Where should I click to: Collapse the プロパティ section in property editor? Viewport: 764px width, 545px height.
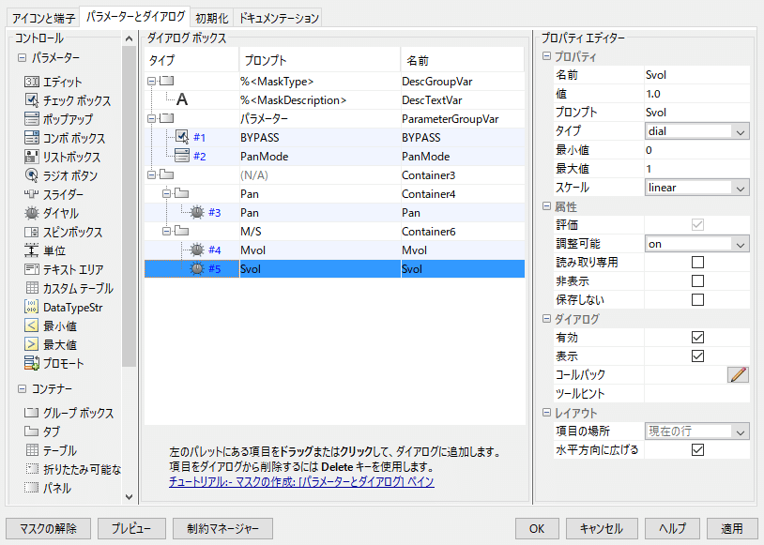pos(546,56)
